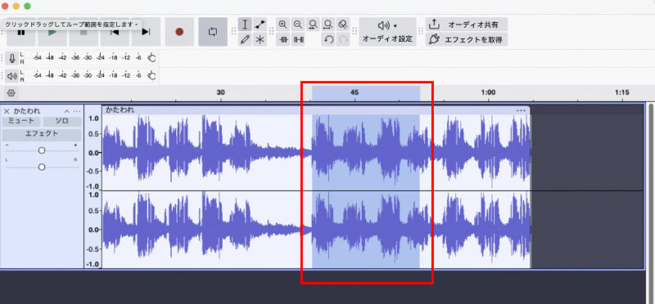Viewport: 655px width, 304px height.
Task: Mute the かたわれ track with ミュート
Action: 22,121
